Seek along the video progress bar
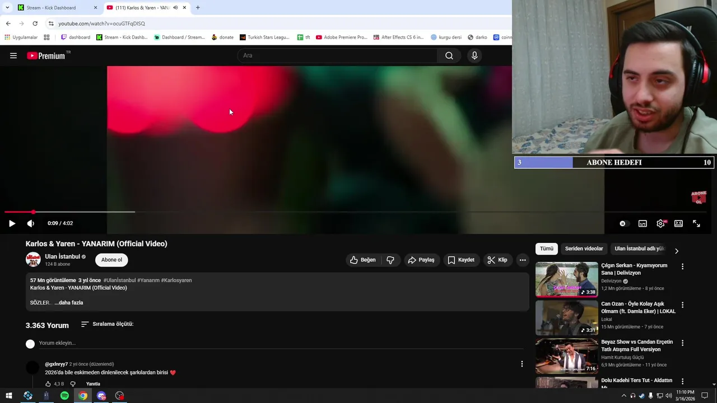This screenshot has height=403, width=717. pos(355,212)
